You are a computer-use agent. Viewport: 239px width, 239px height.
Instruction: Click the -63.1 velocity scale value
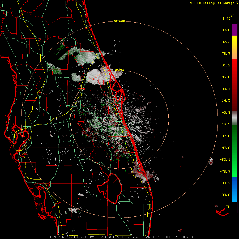pos(225,160)
